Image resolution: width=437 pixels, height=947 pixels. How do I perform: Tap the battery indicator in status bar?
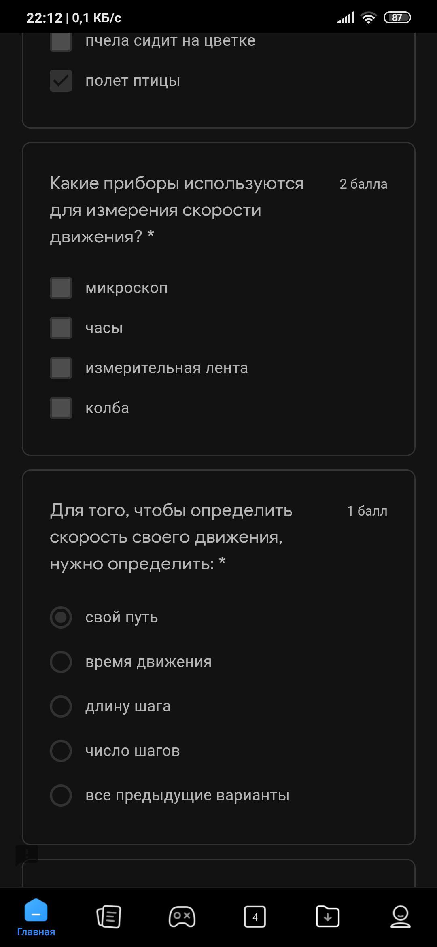(x=397, y=18)
